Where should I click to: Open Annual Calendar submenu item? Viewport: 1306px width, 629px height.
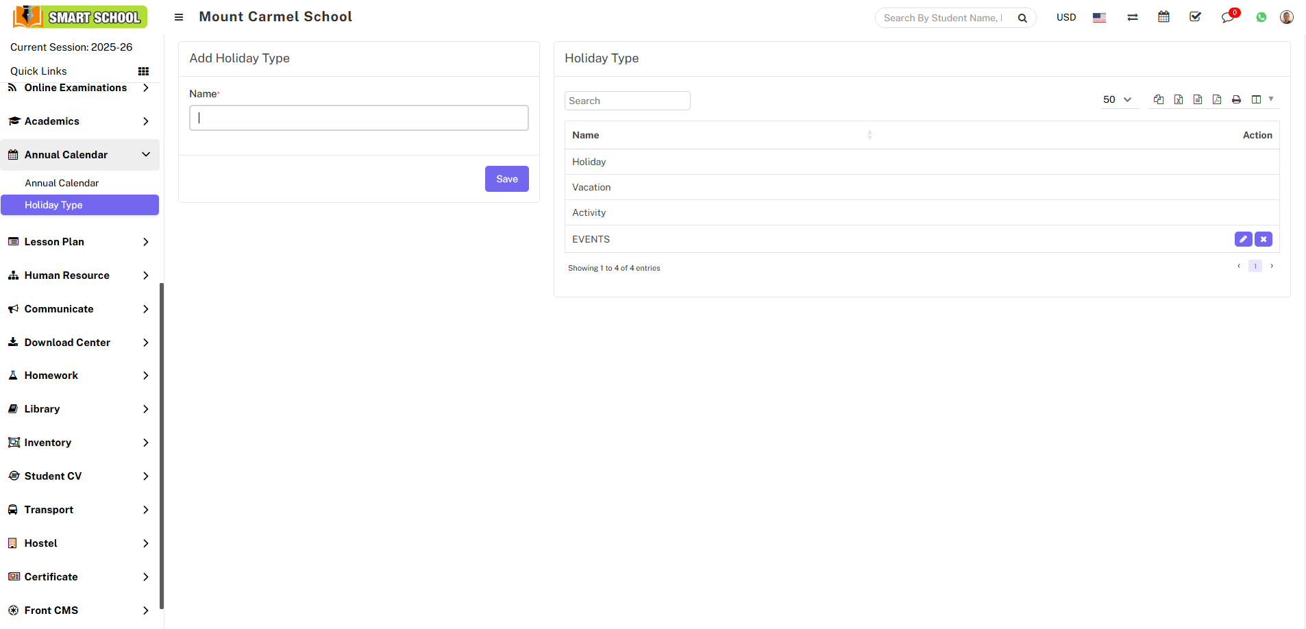tap(62, 183)
